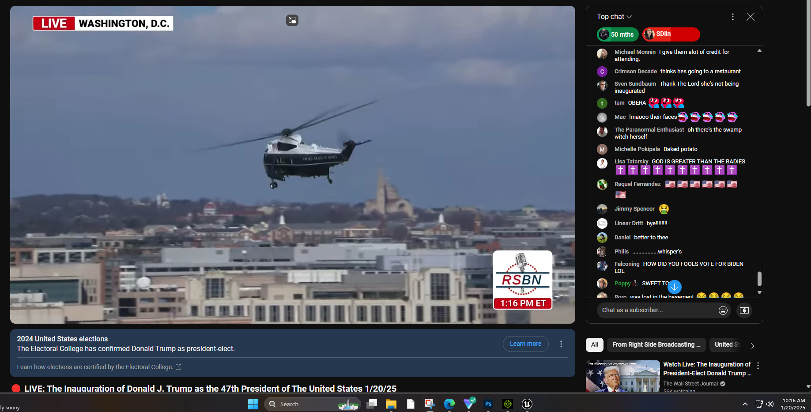This screenshot has width=811, height=412.
Task: Click the chat scrollbar down arrow
Action: pyautogui.click(x=759, y=292)
